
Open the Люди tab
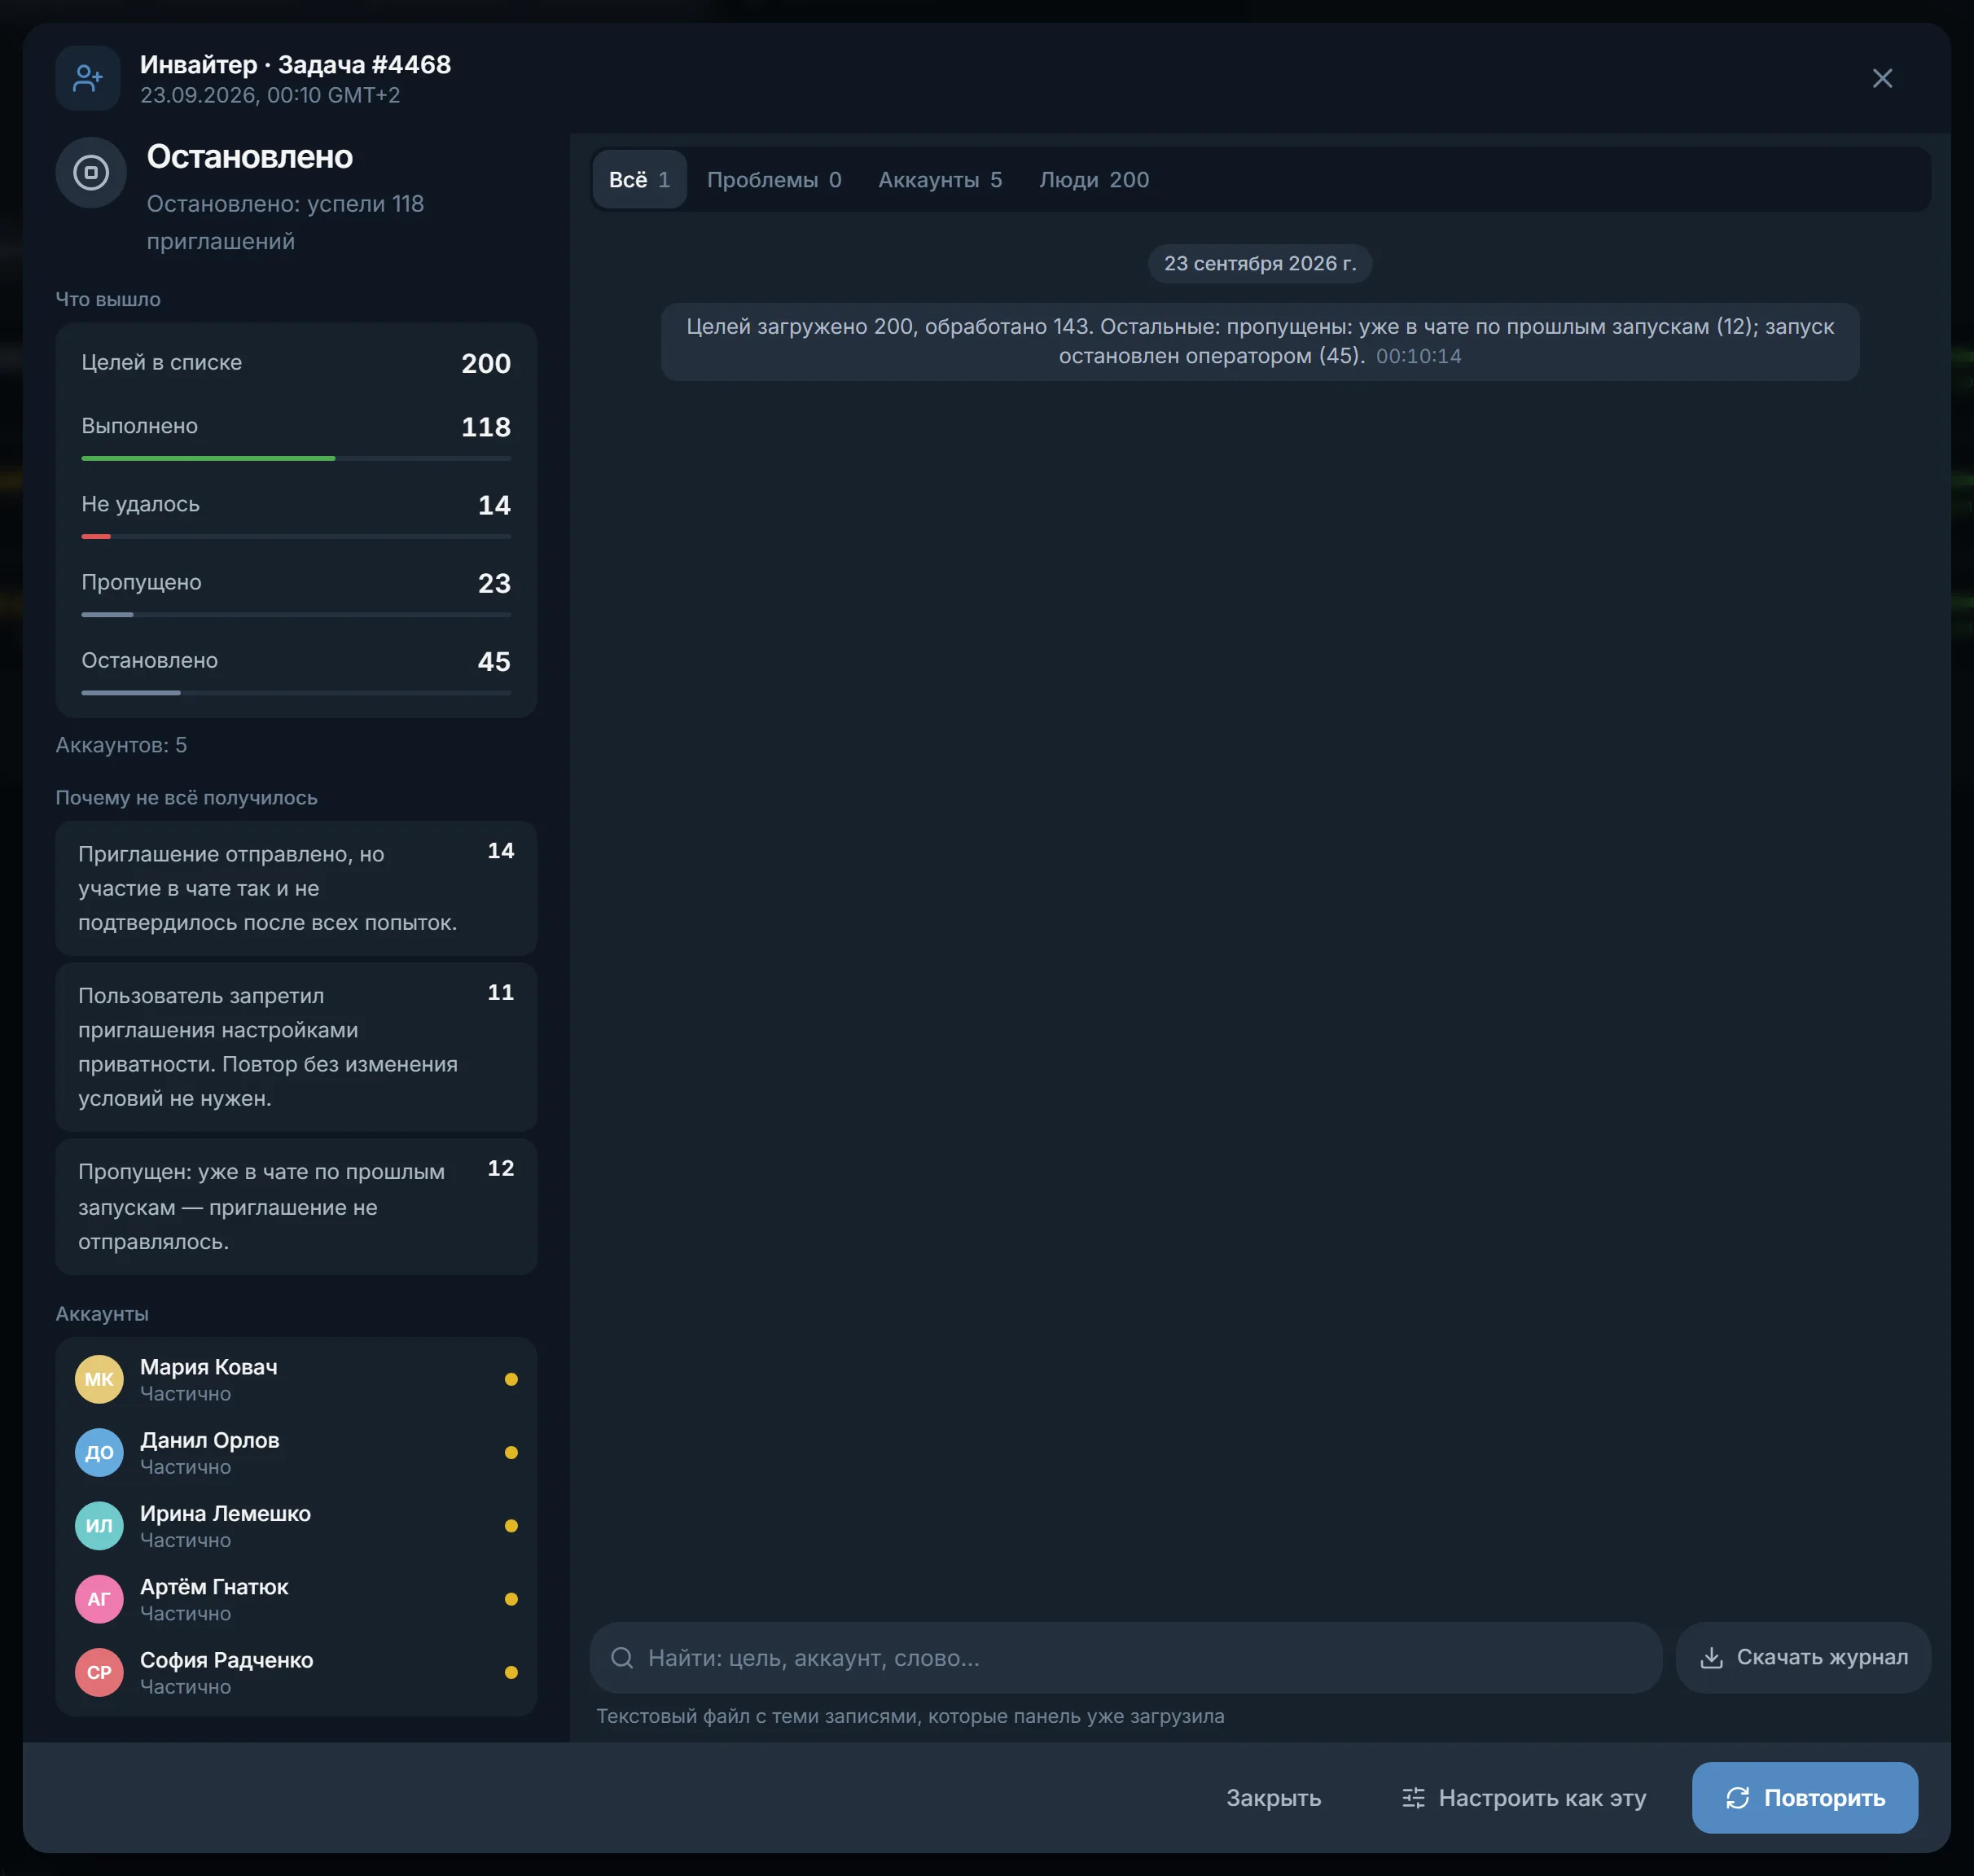coord(1094,179)
